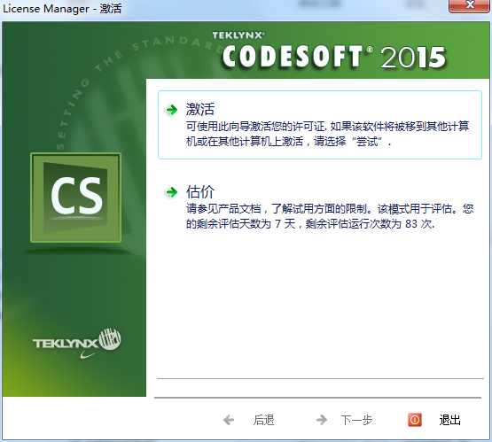Image resolution: width=492 pixels, height=442 pixels.
Task: Click the gray next arrow icon
Action: (322, 420)
